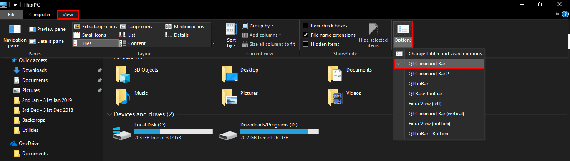
Task: Open 3rd Dec - 31st Dec 2018 folder
Action: (x=47, y=110)
